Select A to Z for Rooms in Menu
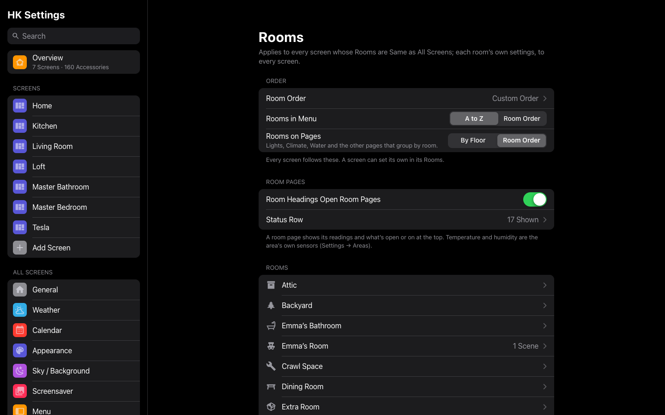The height and width of the screenshot is (415, 665). click(x=474, y=119)
